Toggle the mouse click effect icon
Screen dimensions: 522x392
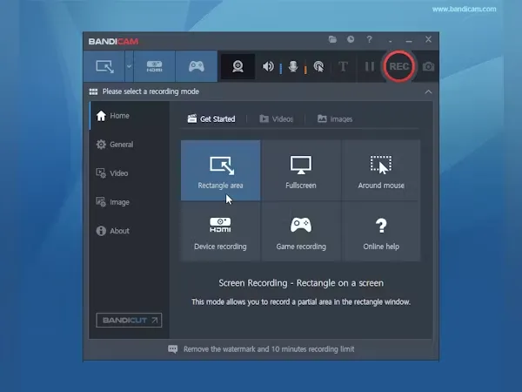[x=318, y=67]
